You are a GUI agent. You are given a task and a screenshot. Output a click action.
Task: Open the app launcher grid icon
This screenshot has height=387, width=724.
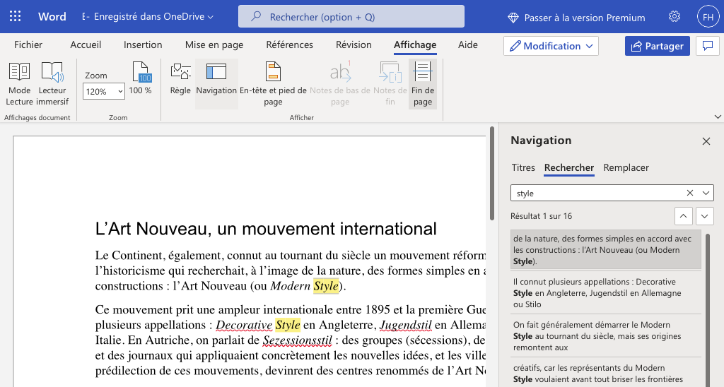[x=16, y=17]
